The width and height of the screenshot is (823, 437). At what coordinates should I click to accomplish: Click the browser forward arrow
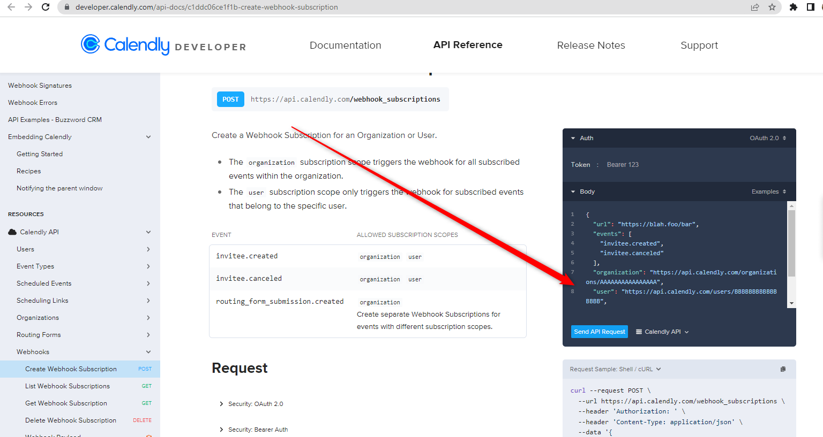coord(28,7)
